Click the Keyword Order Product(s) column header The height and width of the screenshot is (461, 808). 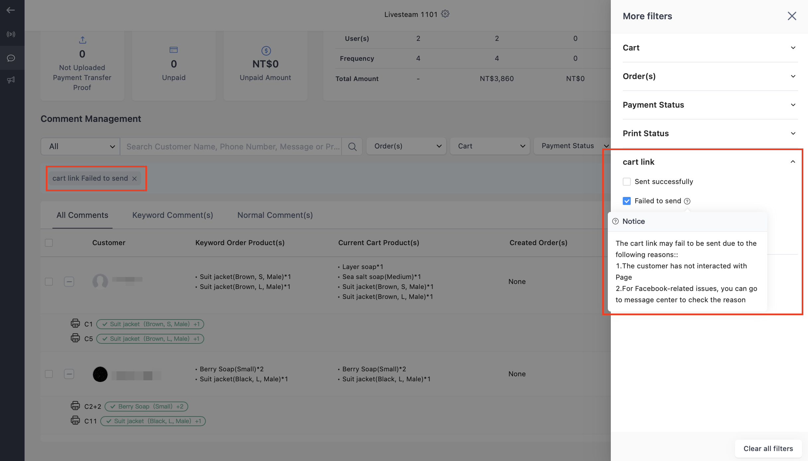pyautogui.click(x=240, y=243)
